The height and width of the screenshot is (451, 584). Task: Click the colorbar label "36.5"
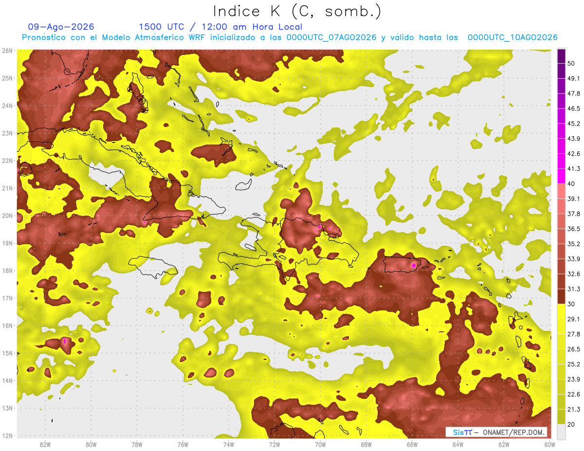(x=573, y=229)
